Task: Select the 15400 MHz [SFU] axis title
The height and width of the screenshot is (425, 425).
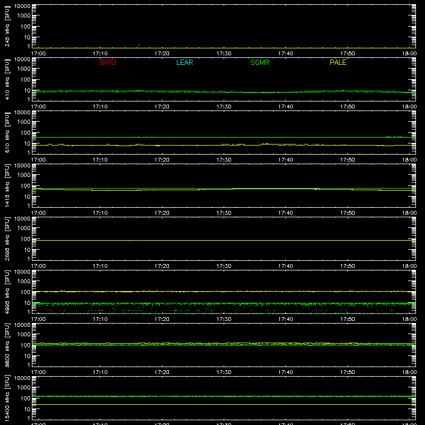Action: [7, 398]
